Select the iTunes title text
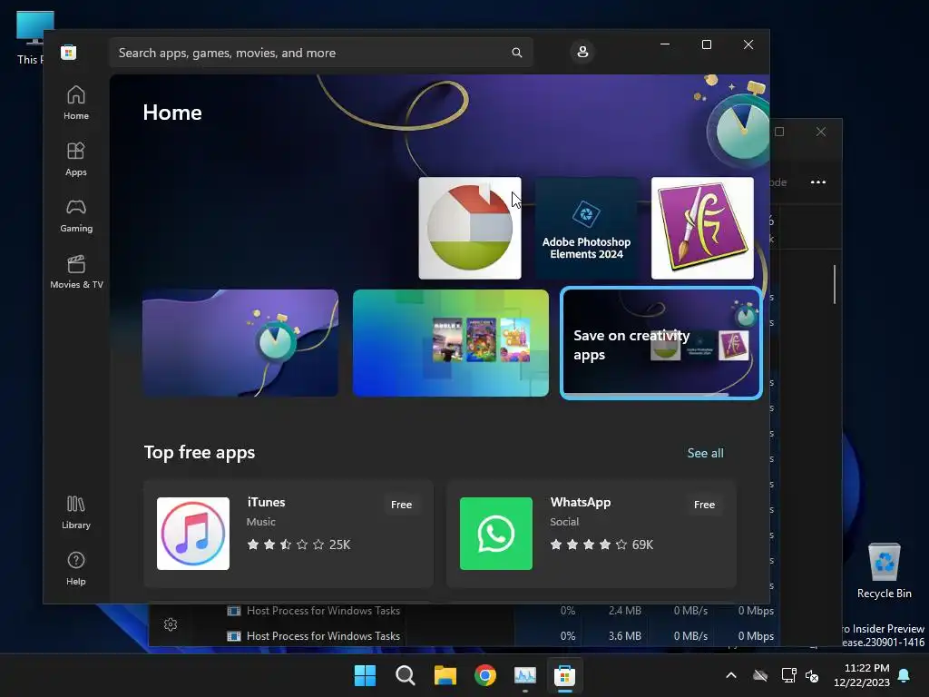 coord(266,502)
